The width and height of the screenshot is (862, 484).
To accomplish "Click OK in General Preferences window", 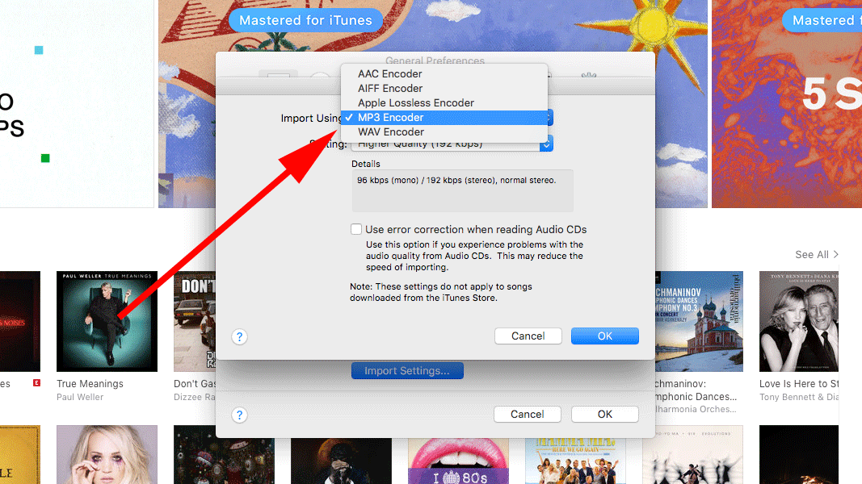I will point(605,415).
